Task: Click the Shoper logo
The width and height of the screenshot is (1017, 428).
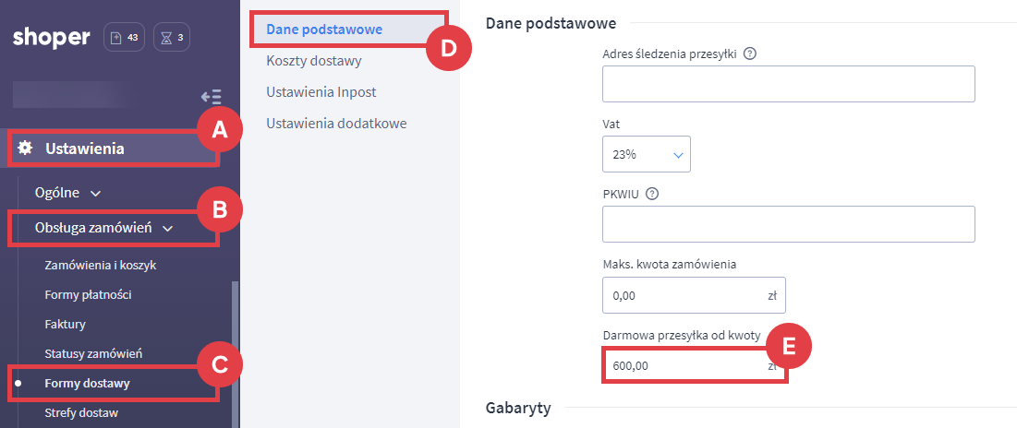Action: click(x=52, y=38)
